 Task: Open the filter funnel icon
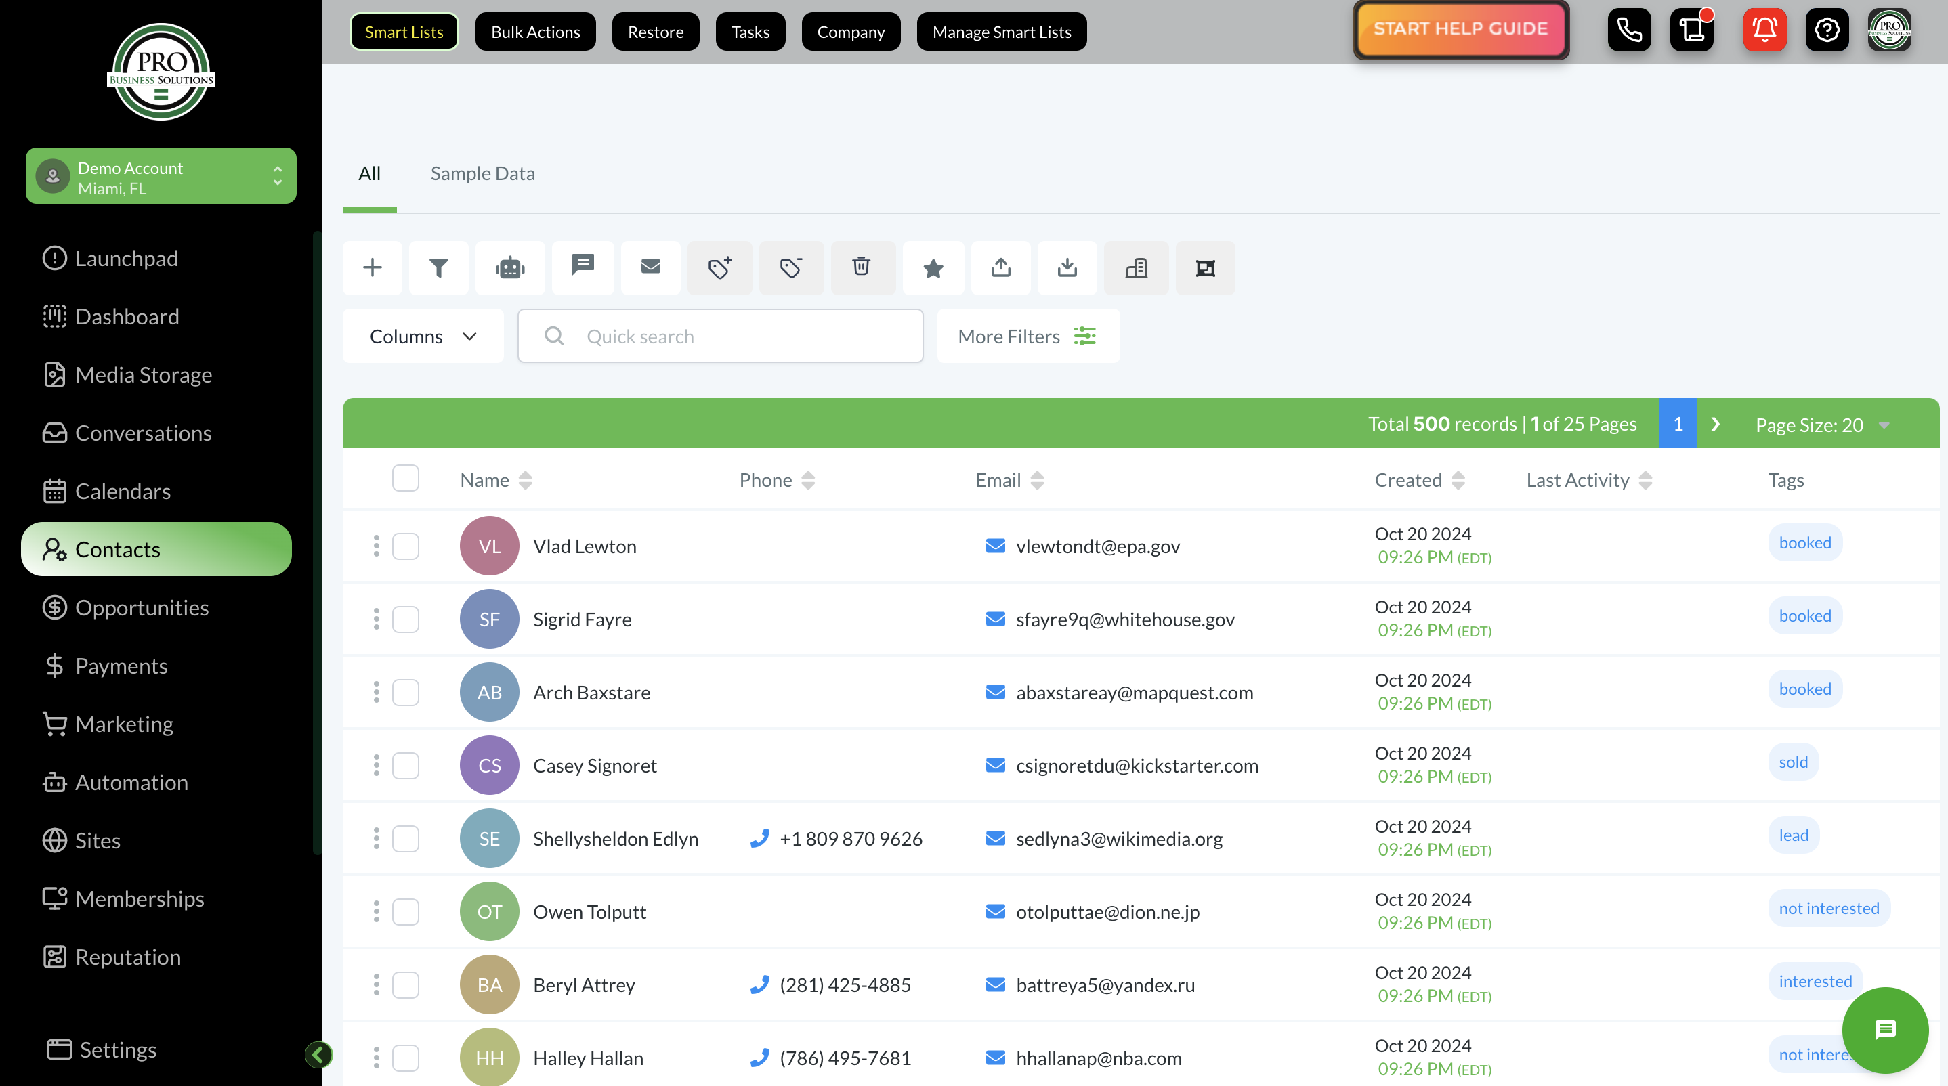[439, 267]
